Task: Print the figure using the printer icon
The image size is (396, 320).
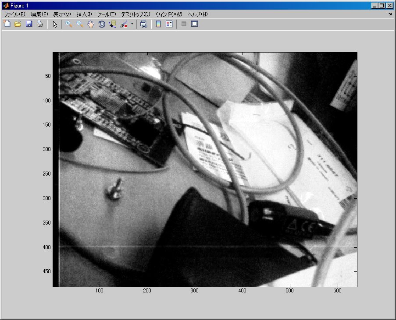Action: point(40,24)
